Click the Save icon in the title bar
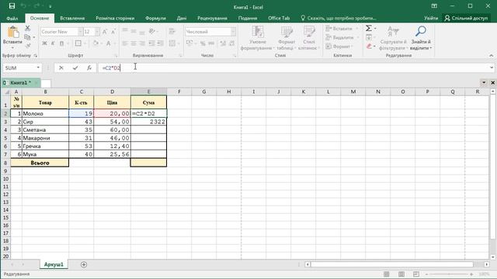This screenshot has width=497, height=279. (12, 6)
